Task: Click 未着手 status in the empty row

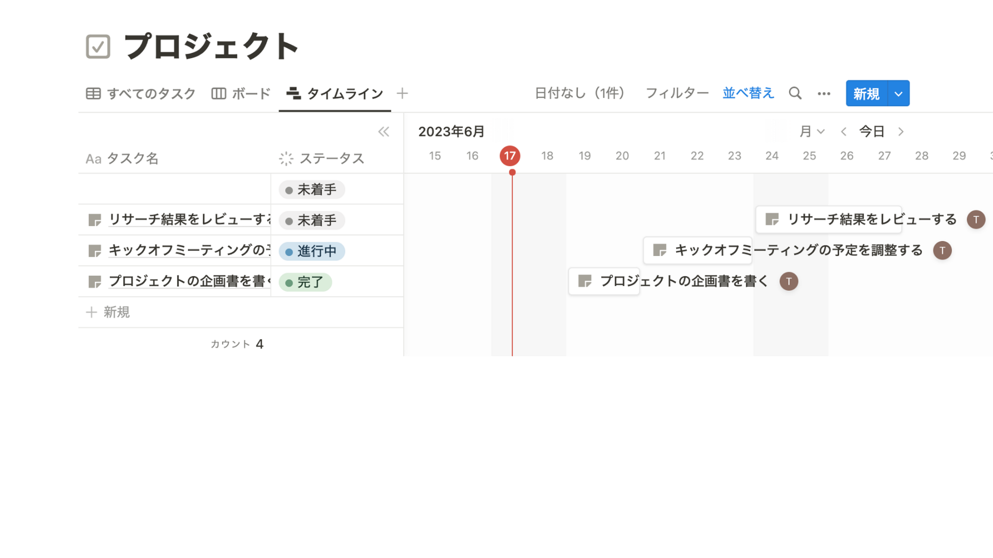Action: click(x=312, y=189)
